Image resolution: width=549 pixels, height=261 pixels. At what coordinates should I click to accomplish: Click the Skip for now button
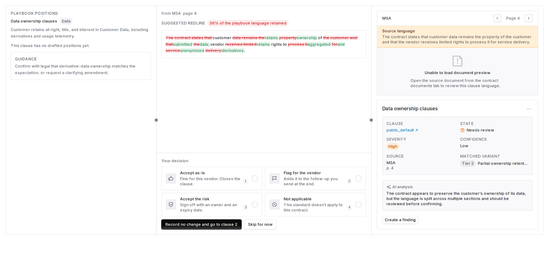260,225
